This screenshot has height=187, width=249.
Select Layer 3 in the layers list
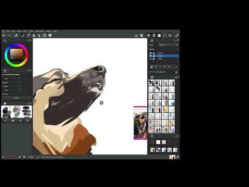(x=164, y=53)
